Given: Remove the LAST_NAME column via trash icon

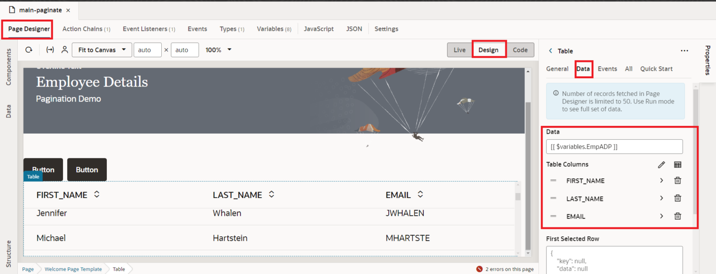Looking at the screenshot, I should pos(677,198).
